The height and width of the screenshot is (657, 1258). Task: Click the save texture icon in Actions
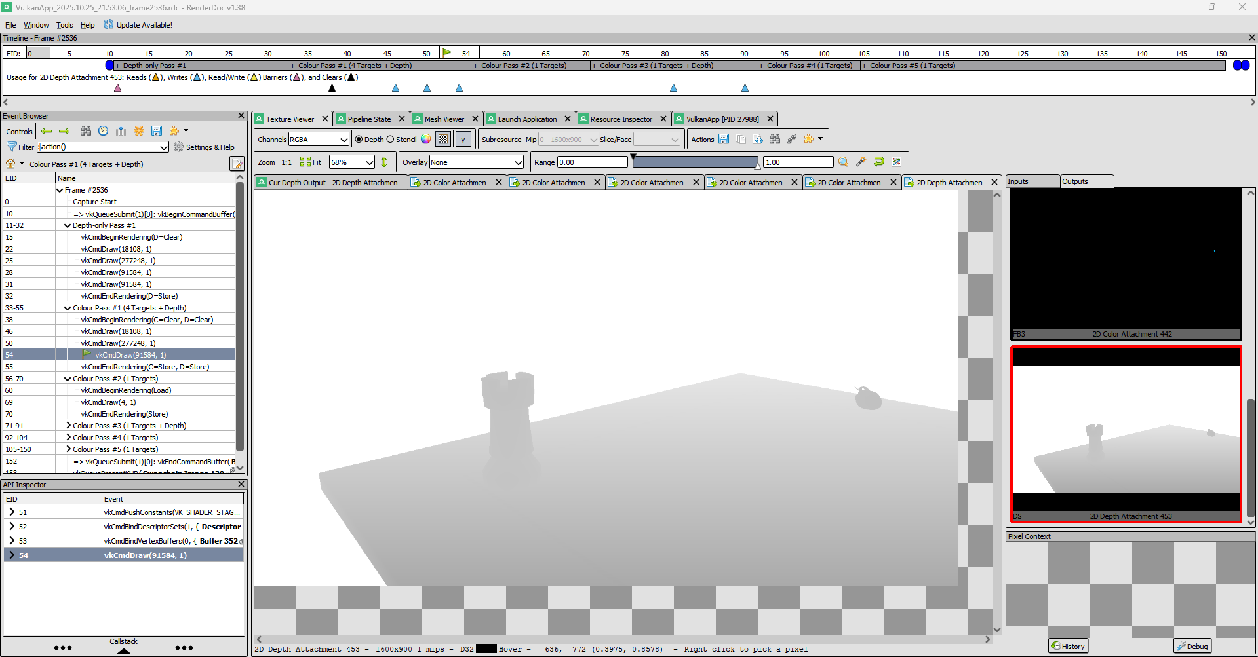[724, 139]
